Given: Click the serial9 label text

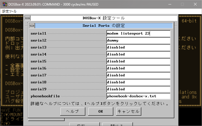Looking at the screenshot, I should click(x=38, y=89).
